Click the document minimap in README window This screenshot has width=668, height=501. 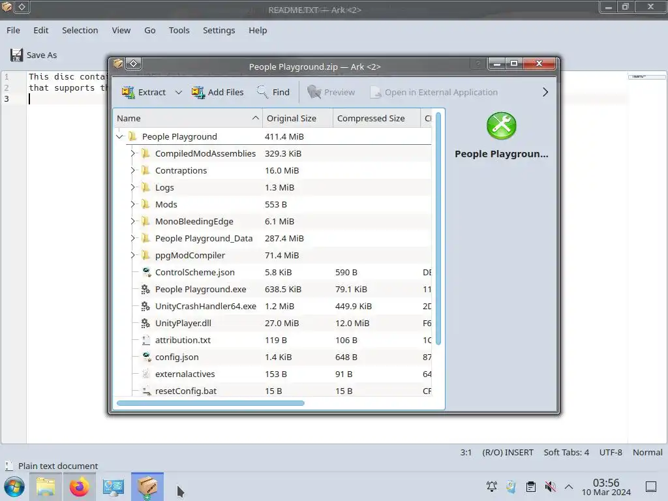click(646, 77)
